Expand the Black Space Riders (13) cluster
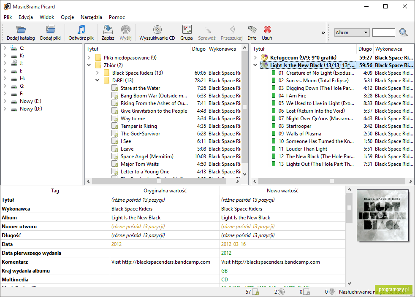 pos(98,73)
